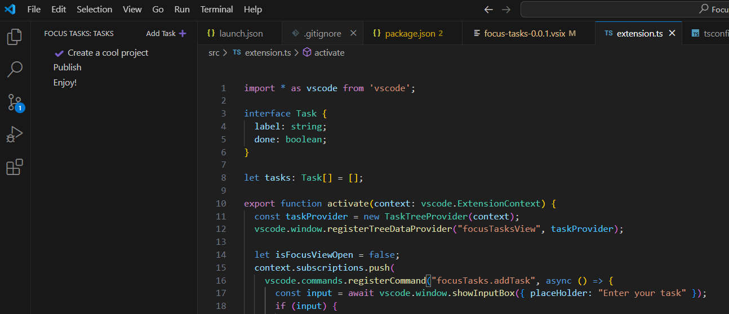Close the extension.ts tab
This screenshot has height=314, width=729.
[x=672, y=33]
